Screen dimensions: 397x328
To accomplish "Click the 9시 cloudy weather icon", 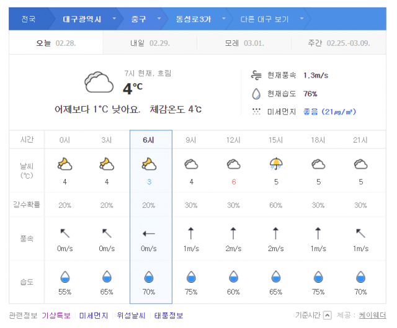I will coord(191,164).
